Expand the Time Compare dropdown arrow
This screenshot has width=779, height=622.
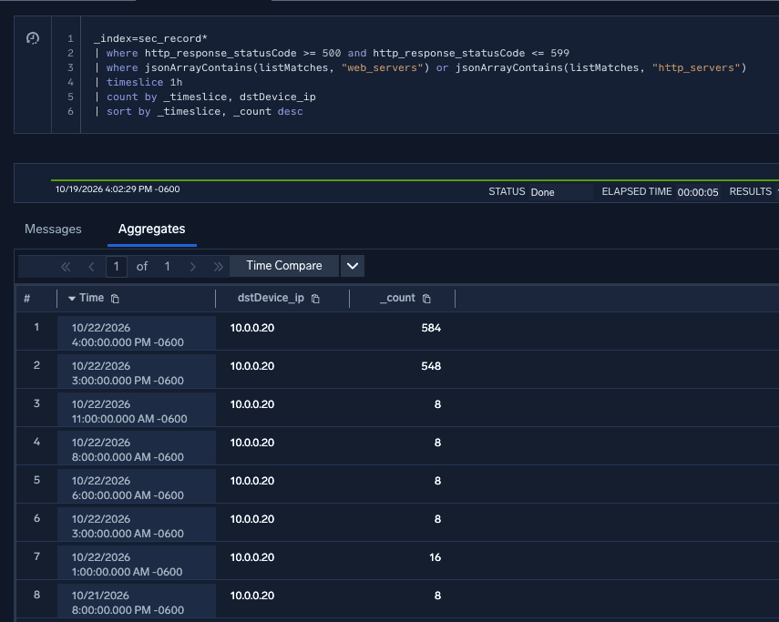click(353, 266)
